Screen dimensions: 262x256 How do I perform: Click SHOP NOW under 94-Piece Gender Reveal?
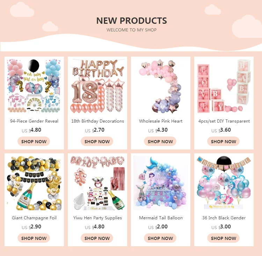34,141
